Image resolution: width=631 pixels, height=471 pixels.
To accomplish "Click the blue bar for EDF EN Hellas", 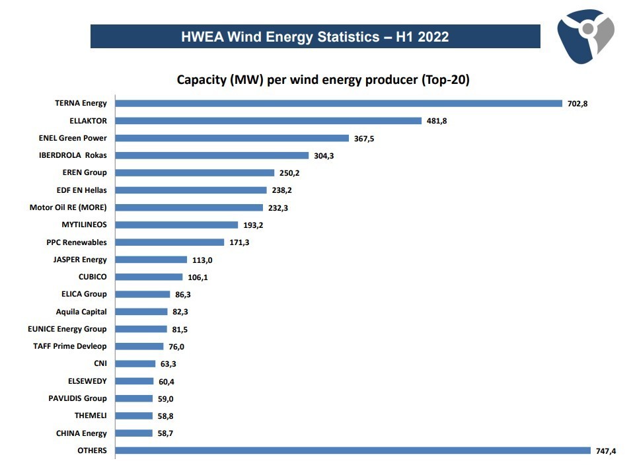I will [191, 190].
